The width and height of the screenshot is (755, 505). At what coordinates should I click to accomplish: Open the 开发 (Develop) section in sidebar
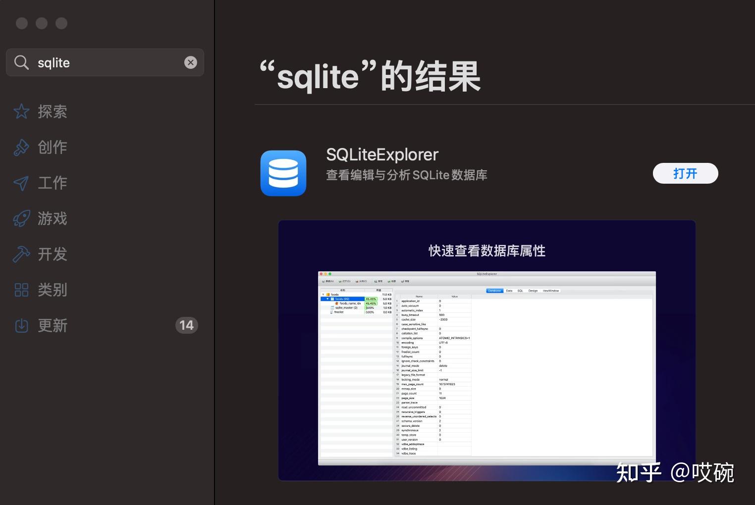pos(53,254)
